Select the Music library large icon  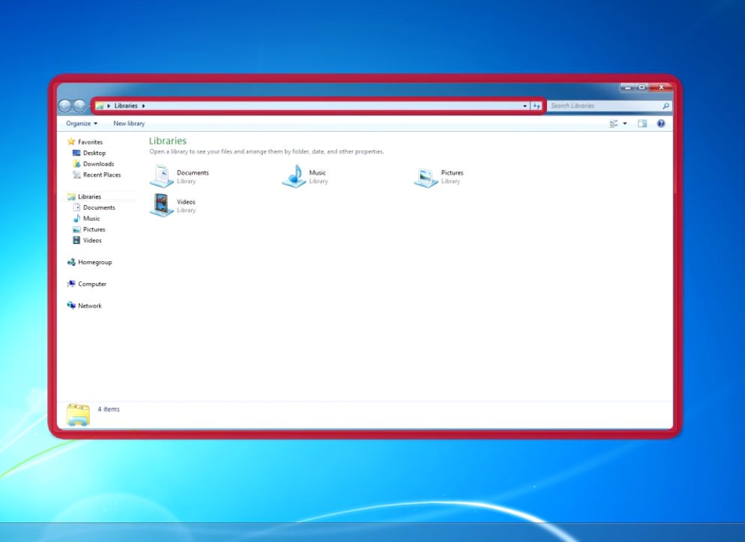point(294,176)
